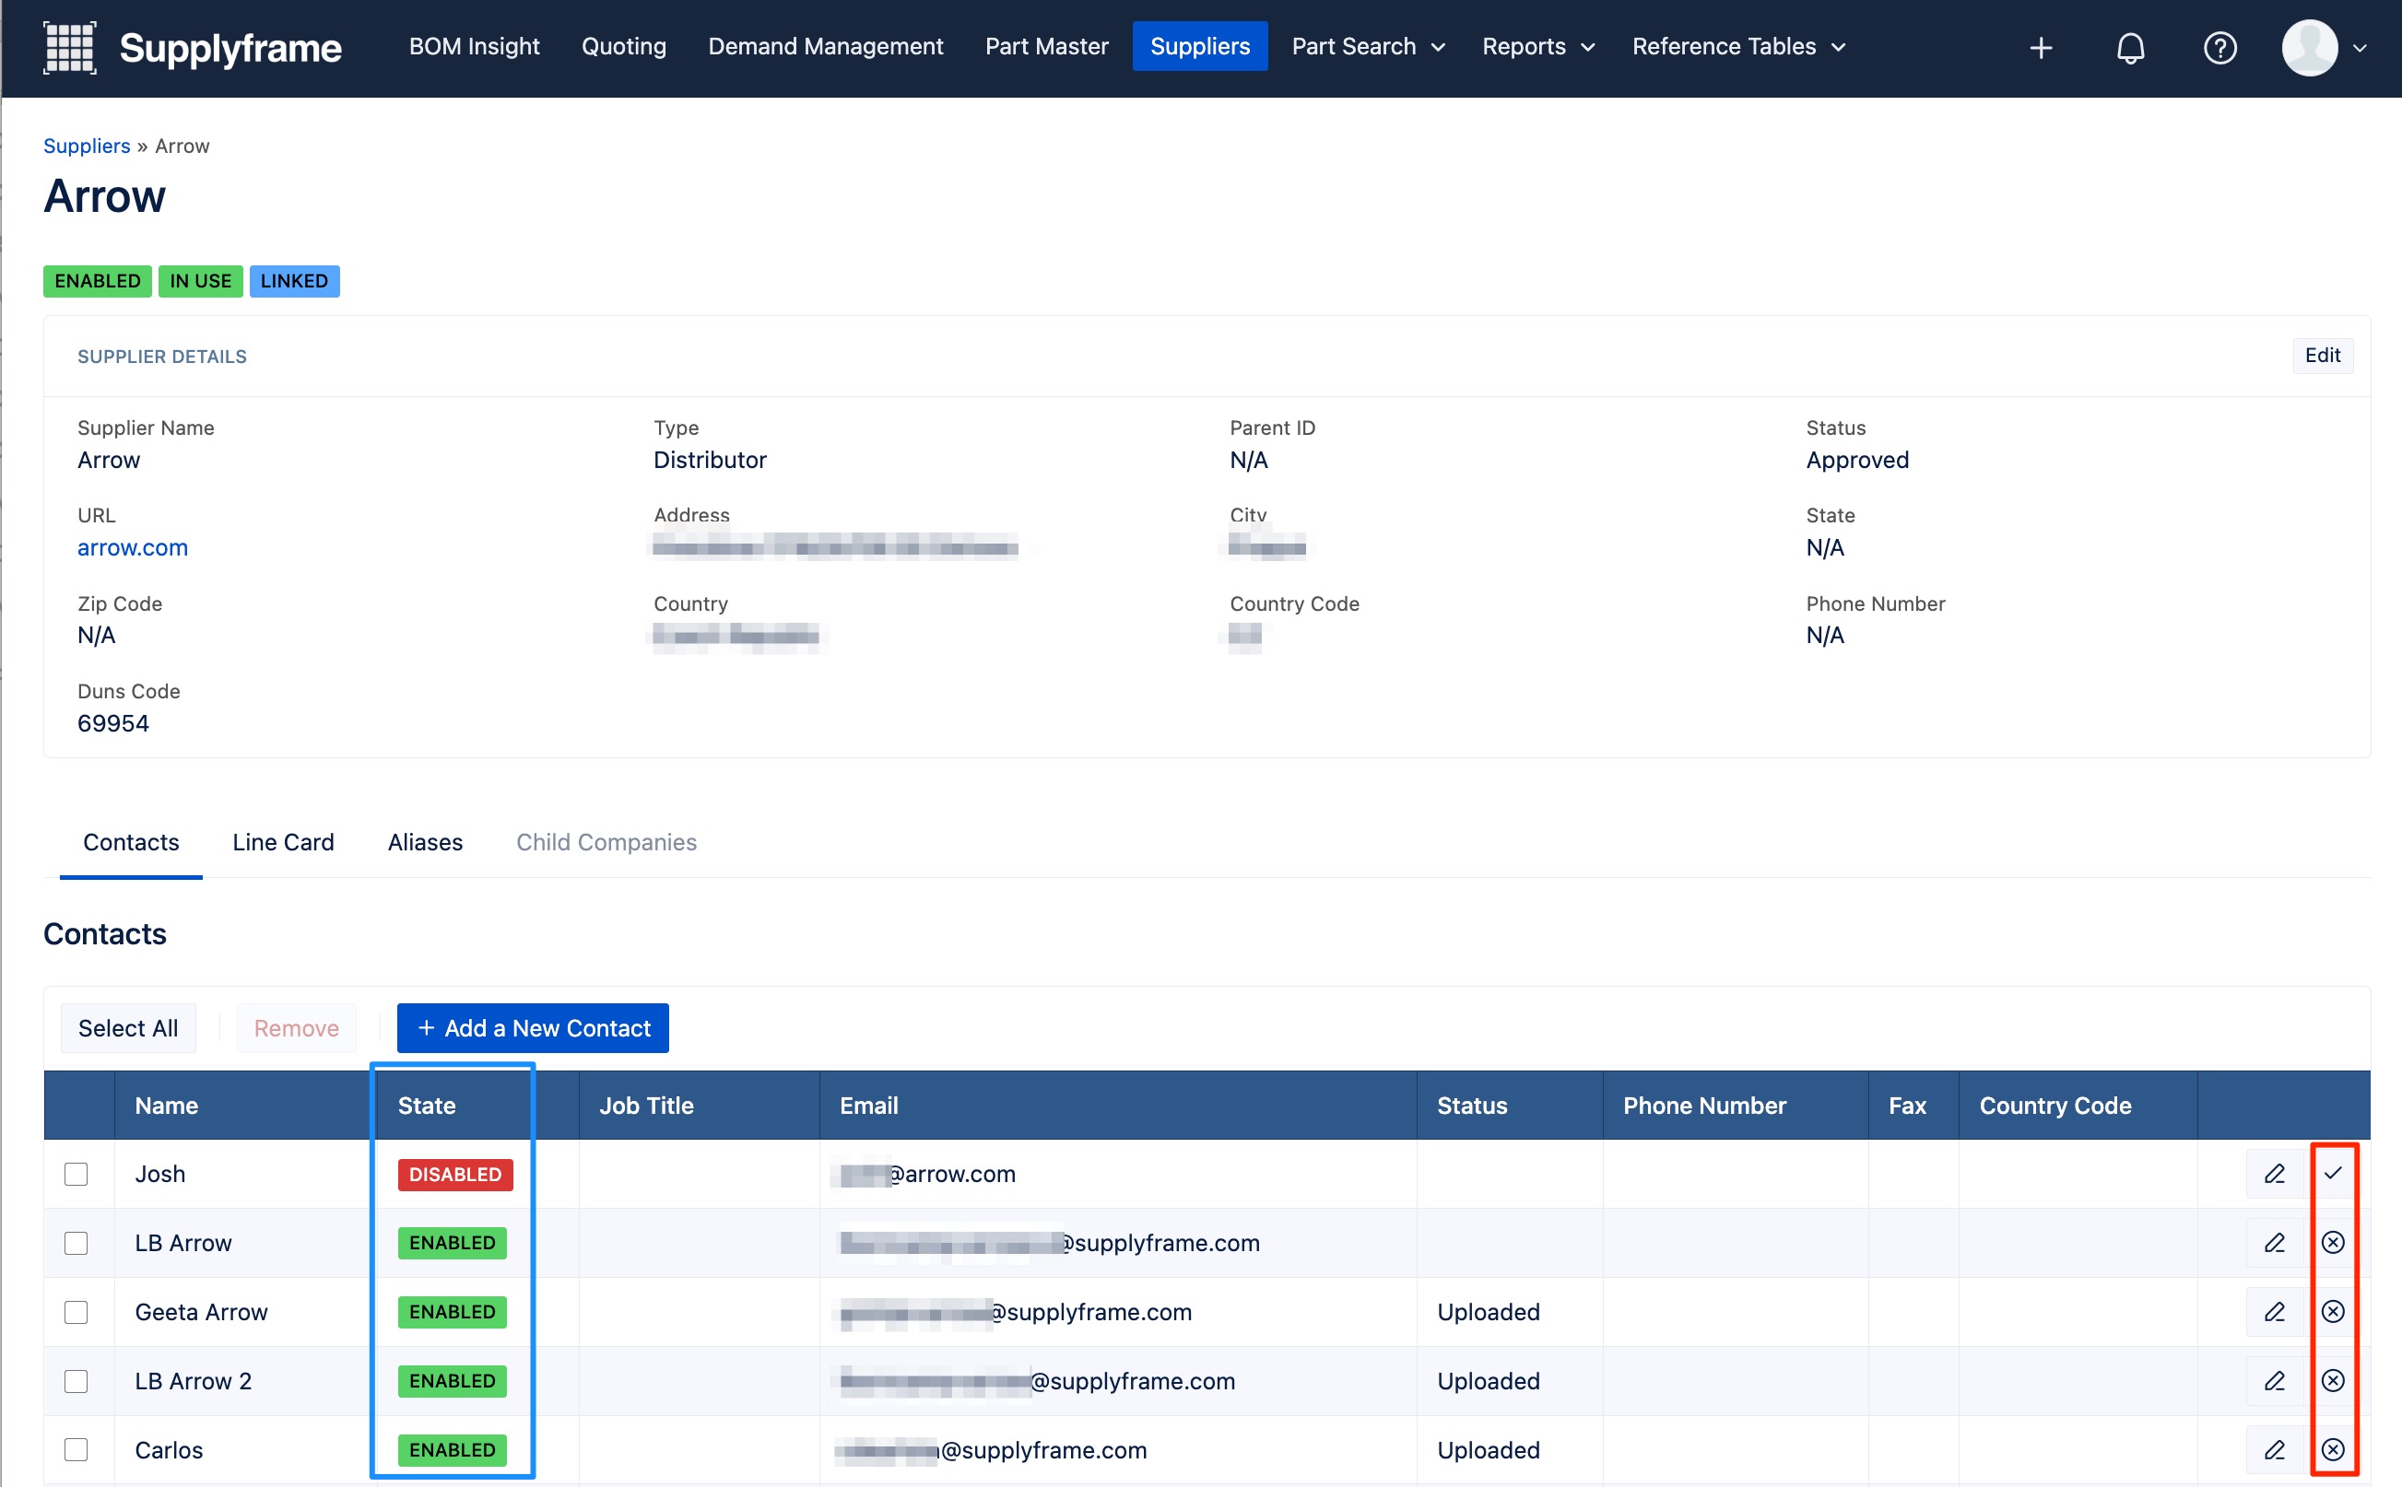Select the Suppliers nav item
Screen dimensions: 2402x1487
click(1200, 46)
